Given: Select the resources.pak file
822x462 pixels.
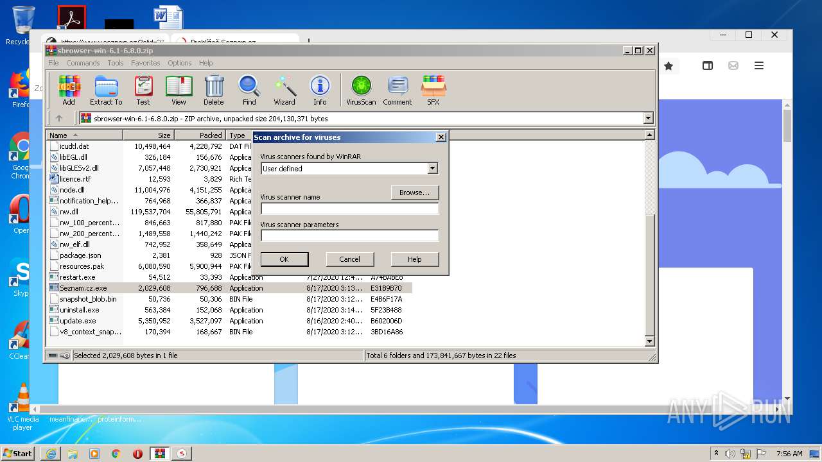Looking at the screenshot, I should tap(82, 266).
